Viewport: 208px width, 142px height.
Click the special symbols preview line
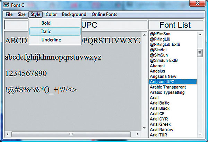point(41,90)
